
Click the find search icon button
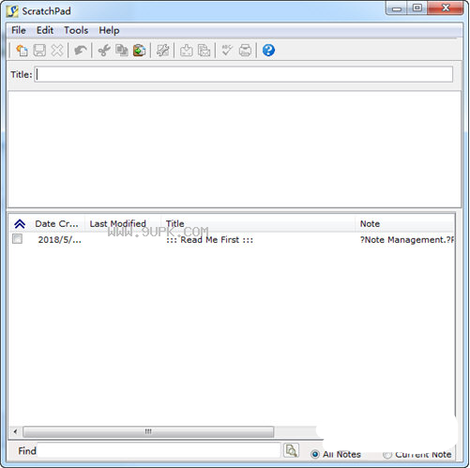[291, 450]
